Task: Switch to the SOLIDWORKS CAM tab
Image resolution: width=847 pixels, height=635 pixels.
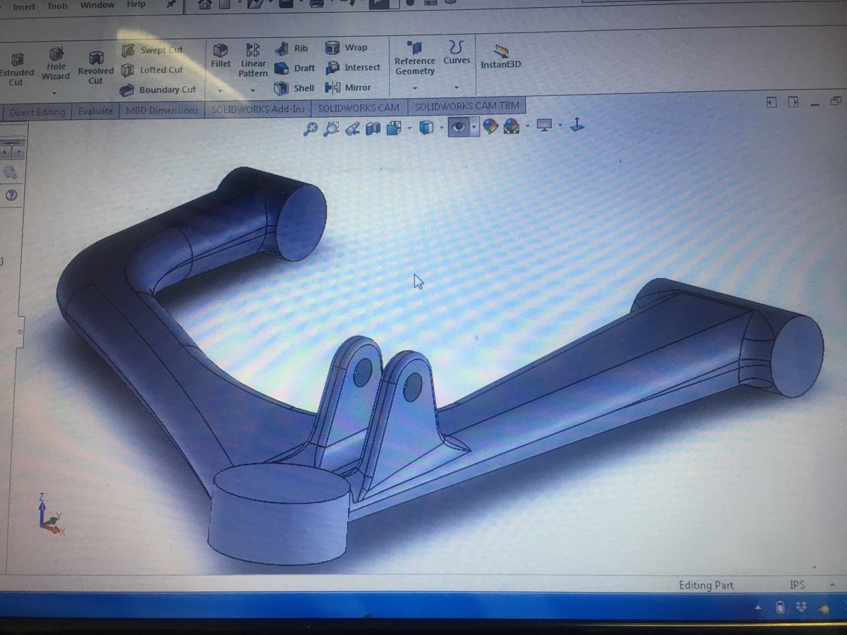Action: [x=358, y=108]
